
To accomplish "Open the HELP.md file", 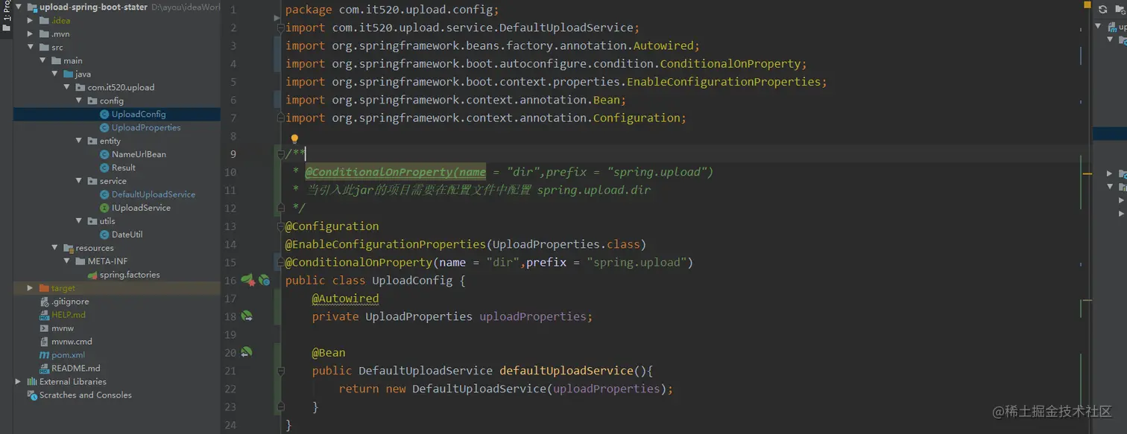I will click(69, 315).
